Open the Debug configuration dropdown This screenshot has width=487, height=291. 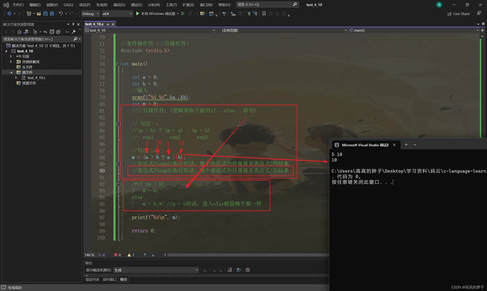point(91,14)
